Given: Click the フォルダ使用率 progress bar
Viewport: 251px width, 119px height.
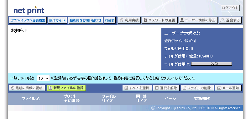Looking at the screenshot, I should [212, 64].
